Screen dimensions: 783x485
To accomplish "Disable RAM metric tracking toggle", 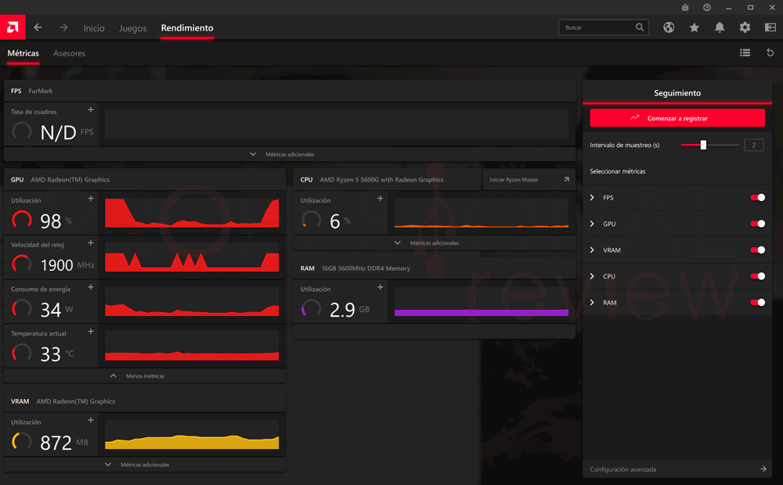I will point(757,303).
